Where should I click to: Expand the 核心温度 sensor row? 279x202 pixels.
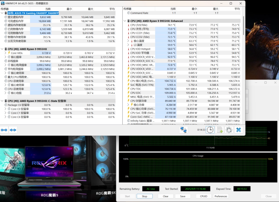click(128, 41)
